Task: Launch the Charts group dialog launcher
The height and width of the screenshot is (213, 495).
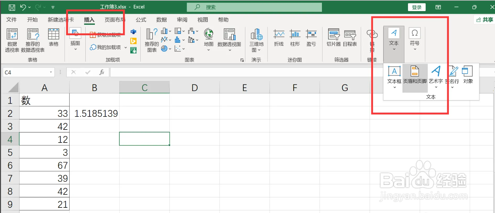Action: click(x=242, y=60)
